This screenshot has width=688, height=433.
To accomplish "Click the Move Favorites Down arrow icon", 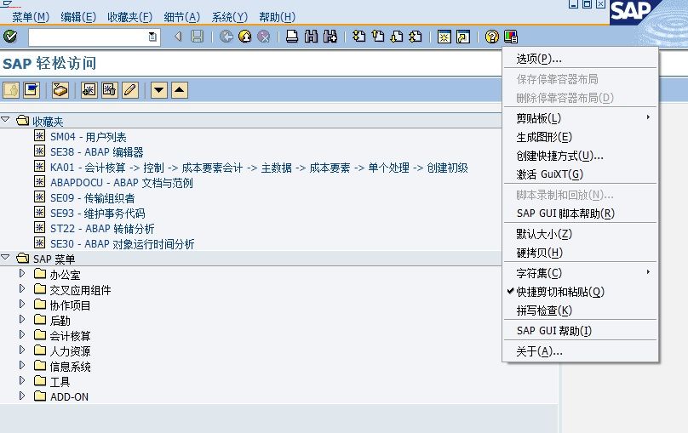I will point(159,90).
